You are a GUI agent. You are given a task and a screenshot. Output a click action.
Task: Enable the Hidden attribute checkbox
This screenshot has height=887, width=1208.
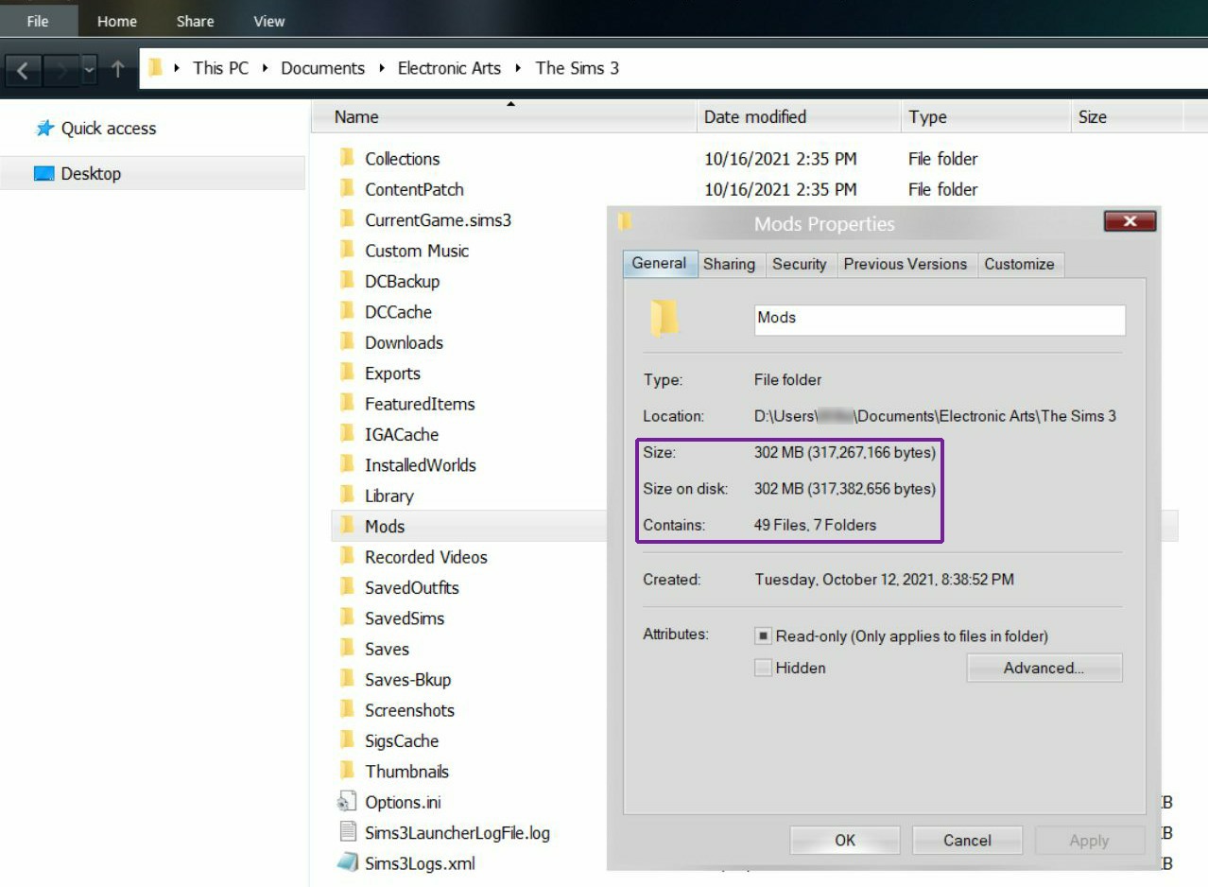[763, 668]
